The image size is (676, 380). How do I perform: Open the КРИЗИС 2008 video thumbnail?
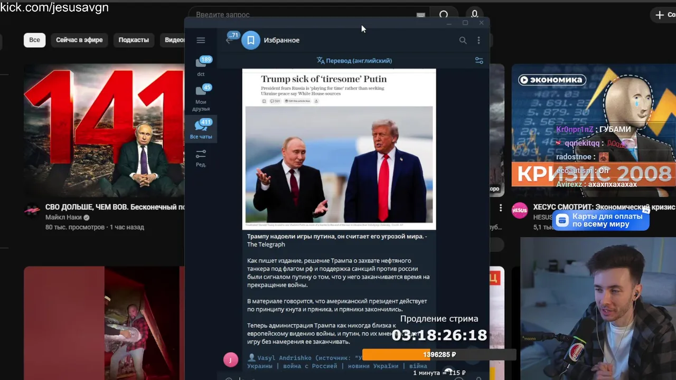pos(594,131)
